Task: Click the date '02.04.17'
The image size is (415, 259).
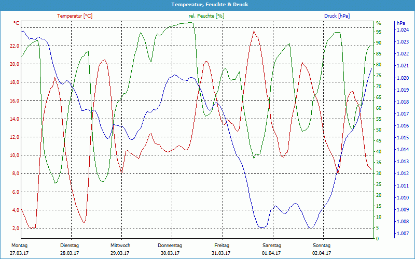Action: click(321, 253)
